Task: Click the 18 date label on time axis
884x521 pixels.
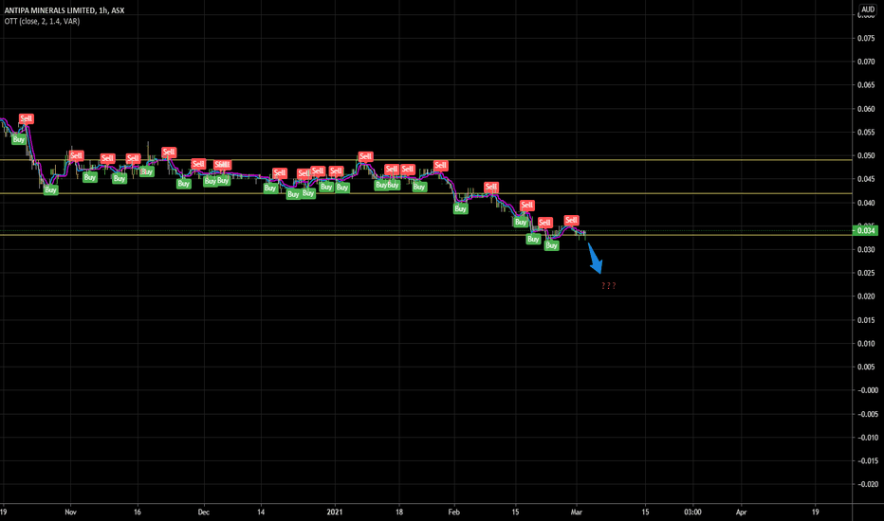Action: tap(399, 512)
